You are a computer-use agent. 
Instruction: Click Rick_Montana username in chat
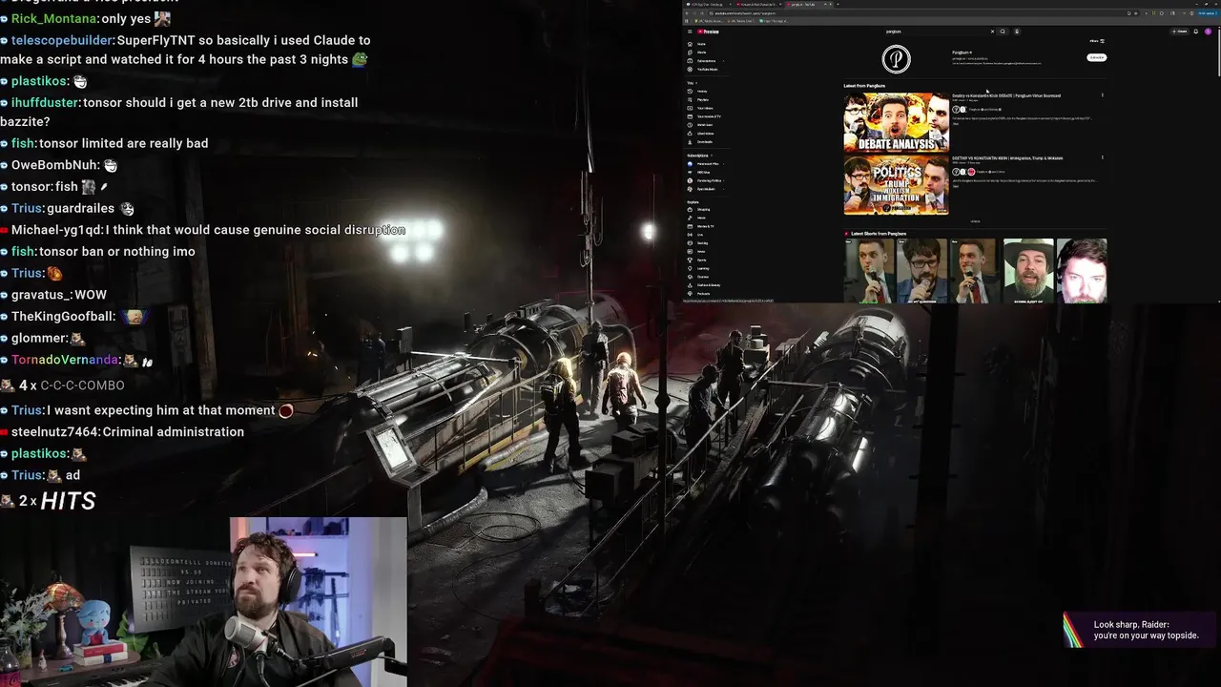tap(54, 18)
